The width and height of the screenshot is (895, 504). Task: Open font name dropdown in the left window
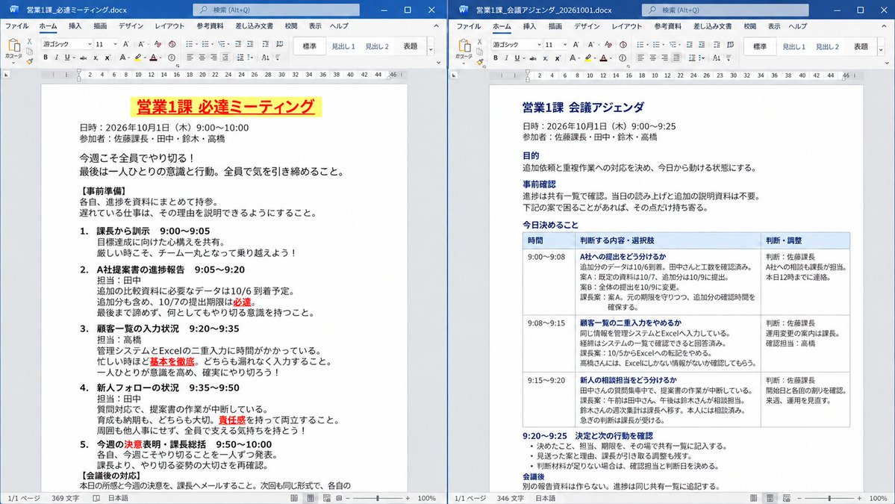tap(90, 44)
